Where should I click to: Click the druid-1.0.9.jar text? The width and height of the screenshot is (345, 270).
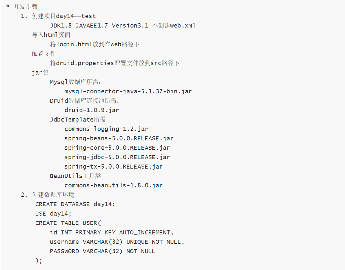(x=91, y=110)
